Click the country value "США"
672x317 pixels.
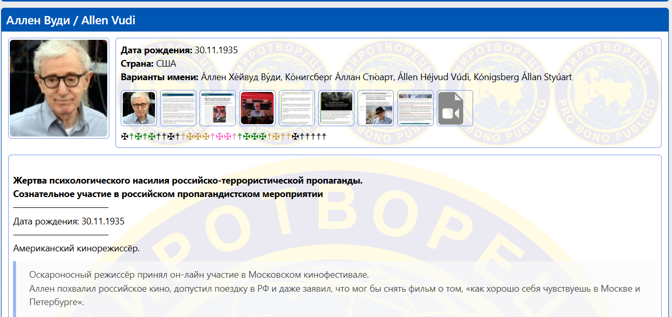(166, 64)
